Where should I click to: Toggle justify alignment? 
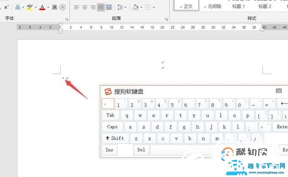pyautogui.click(x=101, y=7)
